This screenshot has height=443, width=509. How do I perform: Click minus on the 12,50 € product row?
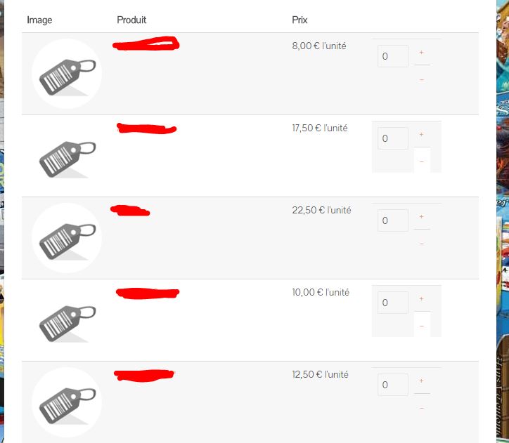pyautogui.click(x=422, y=408)
